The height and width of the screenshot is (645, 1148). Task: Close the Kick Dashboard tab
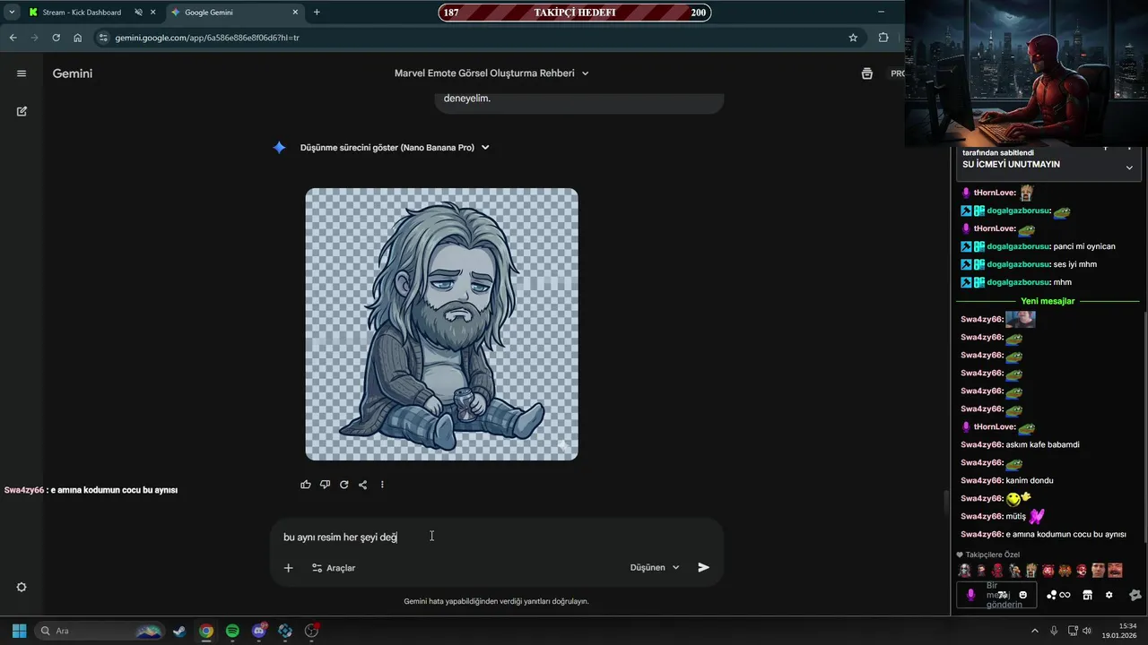(153, 13)
